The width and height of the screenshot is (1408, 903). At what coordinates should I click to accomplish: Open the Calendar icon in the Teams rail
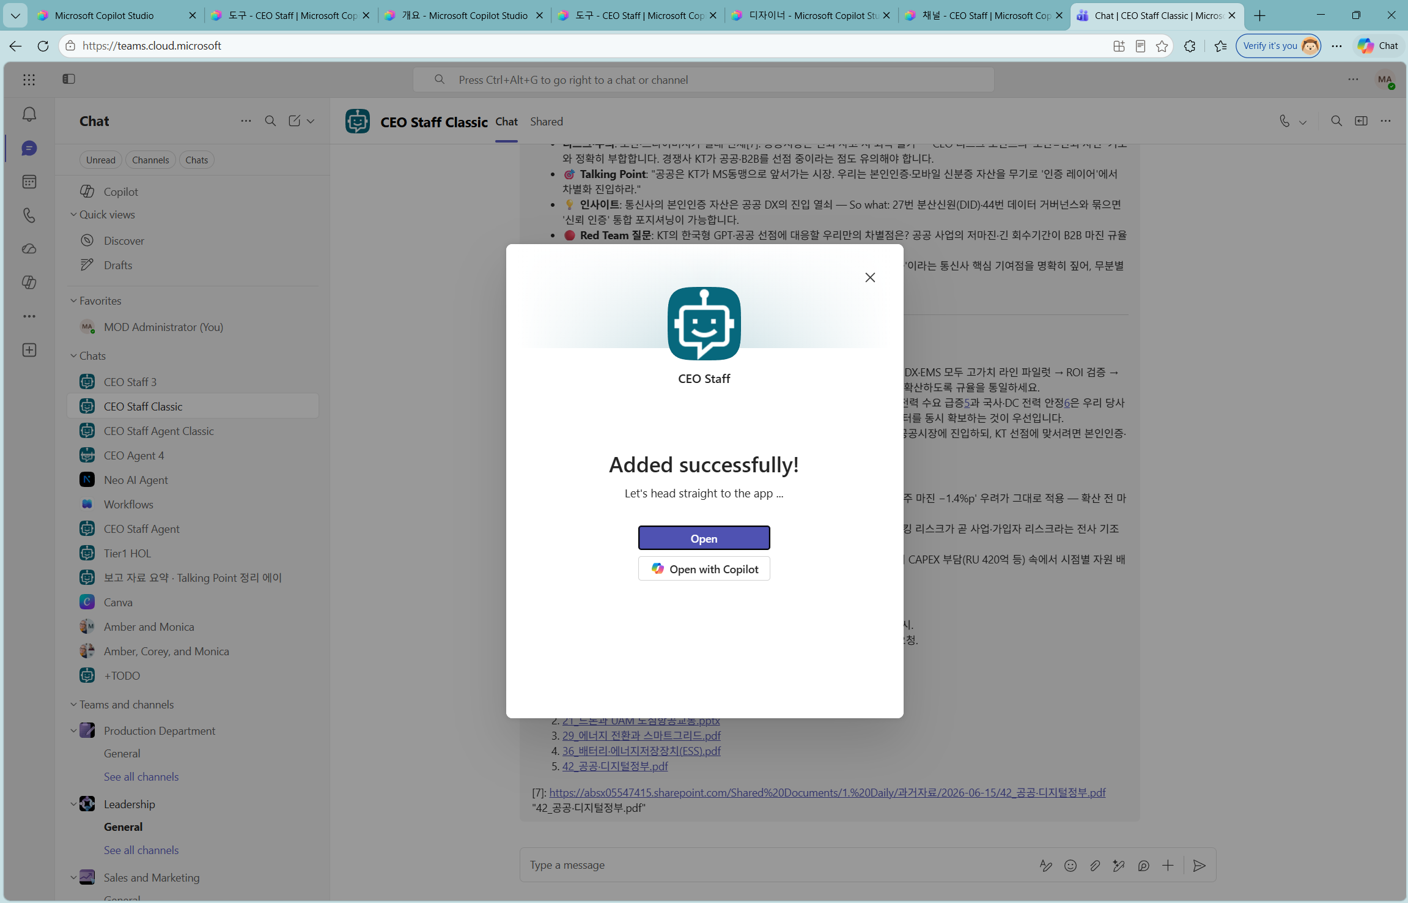click(29, 182)
